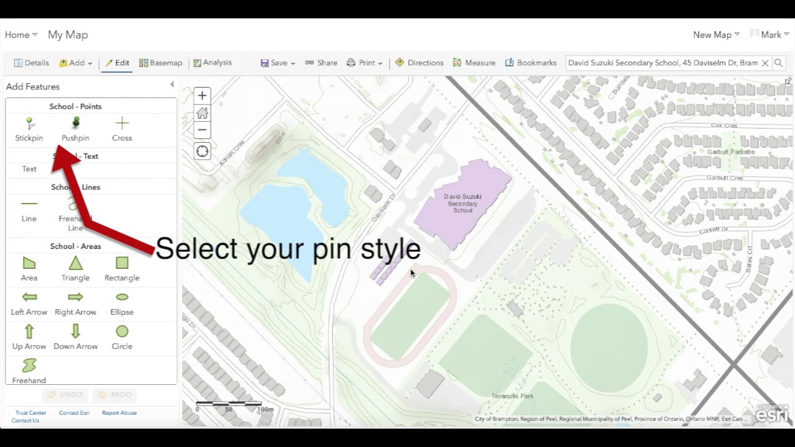This screenshot has height=447, width=795.
Task: Open the Basemap gallery
Action: pyautogui.click(x=160, y=63)
